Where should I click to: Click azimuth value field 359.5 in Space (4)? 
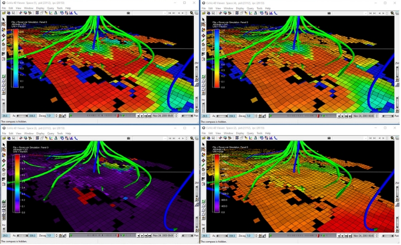coord(232,116)
